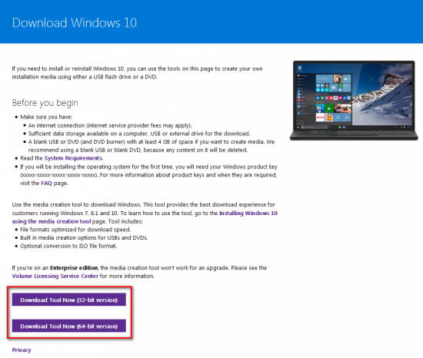The image size is (423, 358).
Task: Click Download Tool Now (32-bit version) button
Action: (68, 300)
